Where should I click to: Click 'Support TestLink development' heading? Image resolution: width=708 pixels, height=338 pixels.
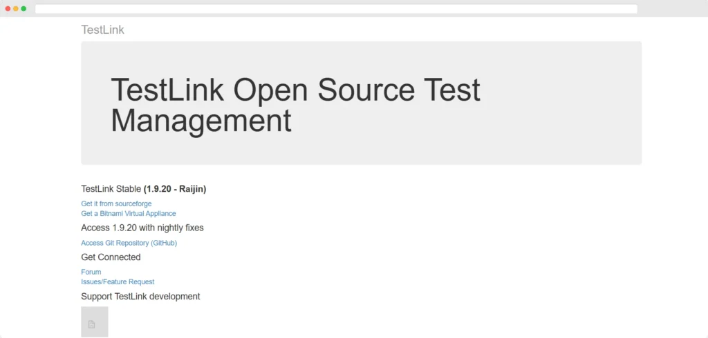(x=140, y=297)
